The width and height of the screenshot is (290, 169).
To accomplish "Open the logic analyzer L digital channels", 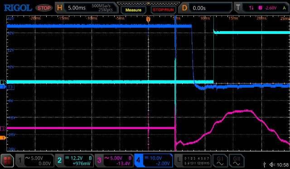I will tap(193, 160).
